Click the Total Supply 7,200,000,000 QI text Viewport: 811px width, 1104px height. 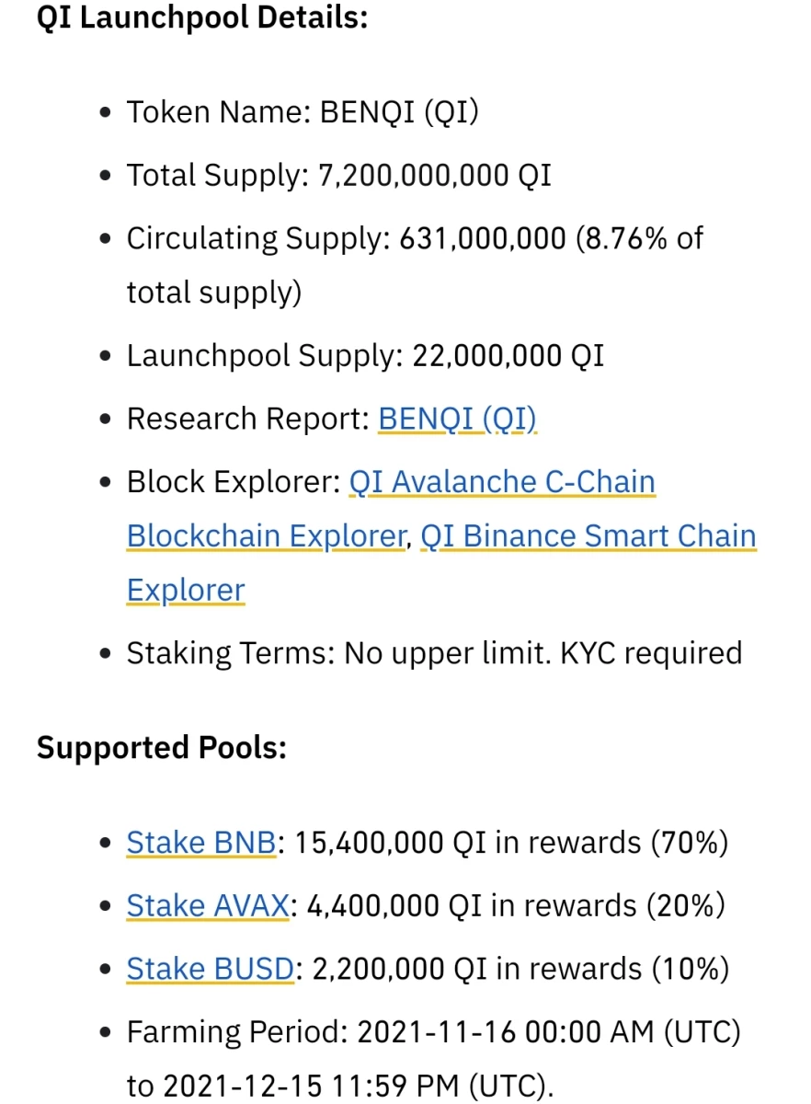click(339, 175)
